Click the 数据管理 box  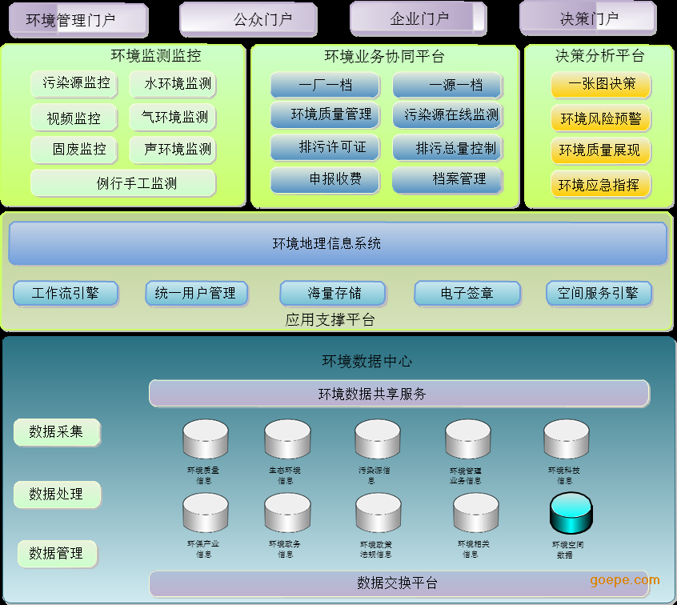[57, 553]
